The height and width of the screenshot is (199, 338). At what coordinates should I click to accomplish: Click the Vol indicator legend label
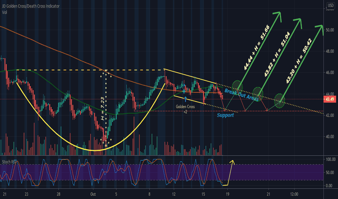pos(4,12)
